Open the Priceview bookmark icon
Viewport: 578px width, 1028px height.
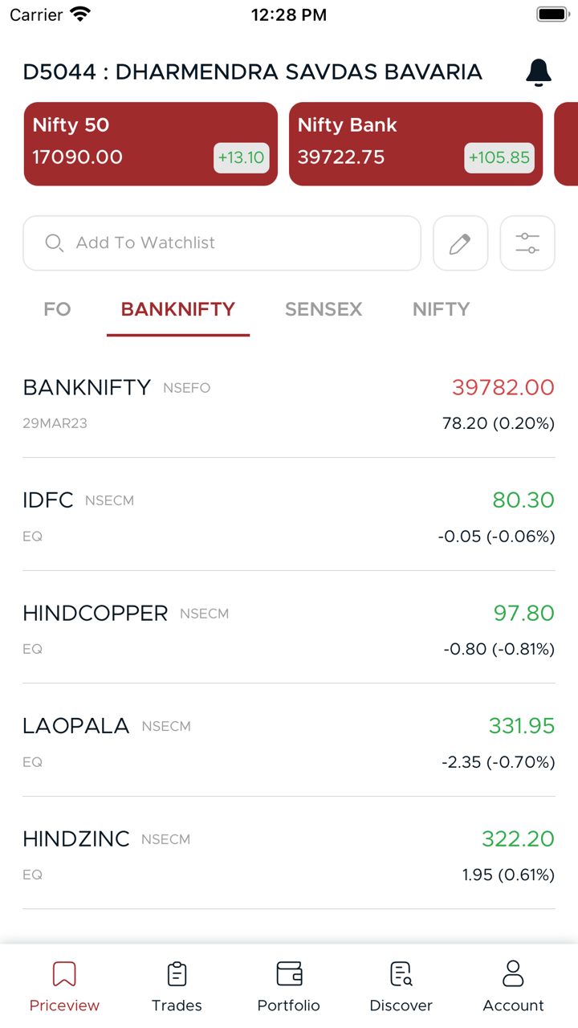(x=64, y=974)
